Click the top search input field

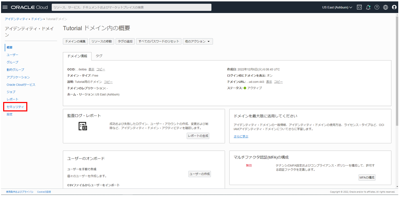coord(131,7)
